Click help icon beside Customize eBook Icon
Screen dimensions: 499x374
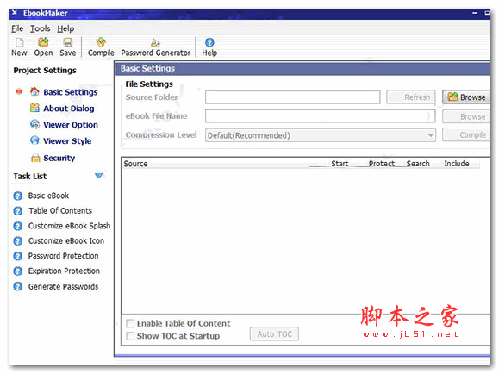[x=18, y=241]
